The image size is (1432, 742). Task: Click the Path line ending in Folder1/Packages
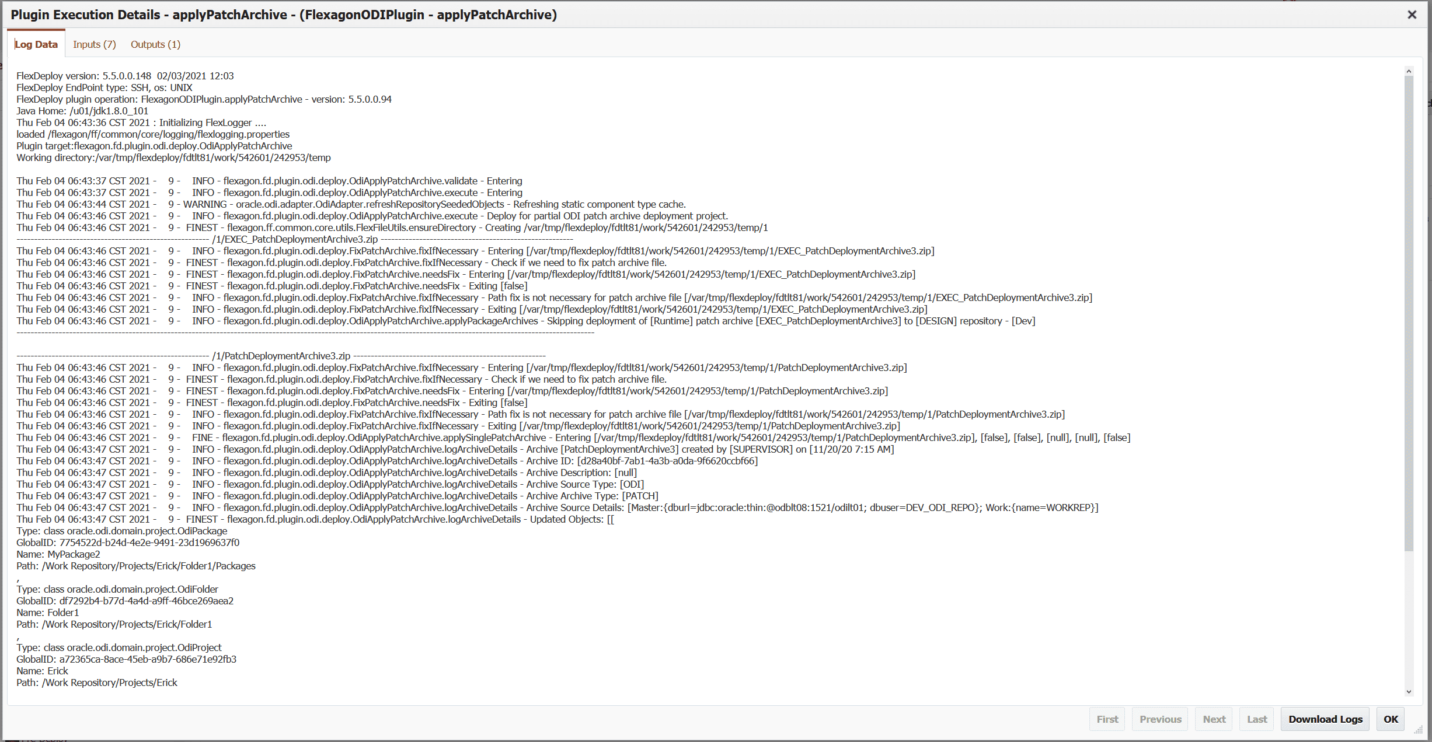coord(136,566)
